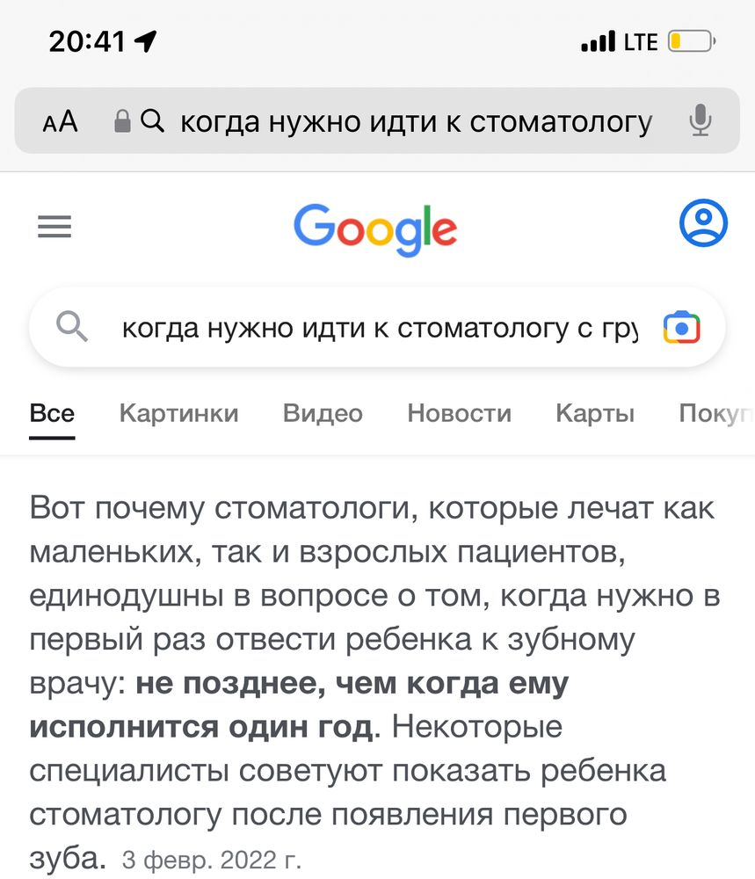Image resolution: width=755 pixels, height=879 pixels.
Task: Select the Все results tab
Action: point(51,413)
